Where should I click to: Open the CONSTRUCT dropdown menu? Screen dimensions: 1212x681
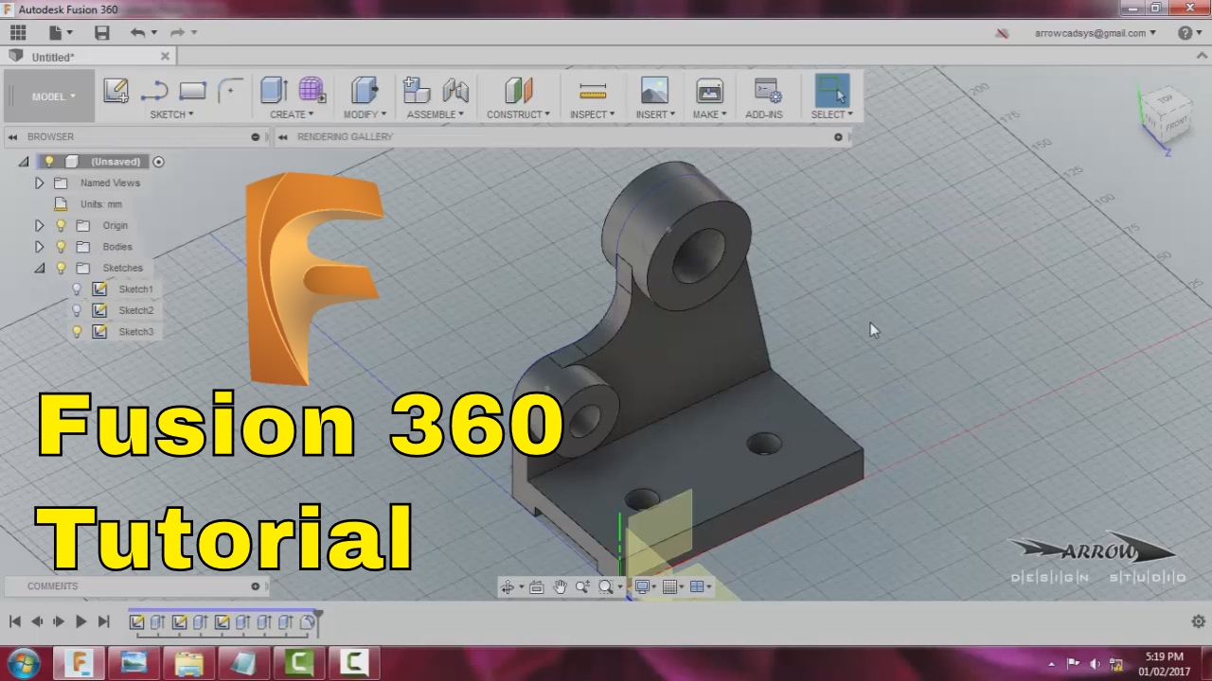pos(518,114)
